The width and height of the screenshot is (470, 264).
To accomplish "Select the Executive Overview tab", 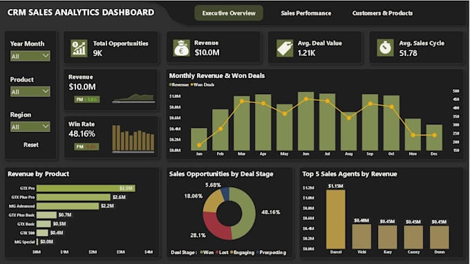I will [229, 13].
